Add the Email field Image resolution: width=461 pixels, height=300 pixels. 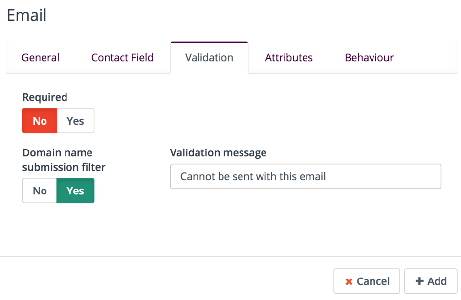431,281
